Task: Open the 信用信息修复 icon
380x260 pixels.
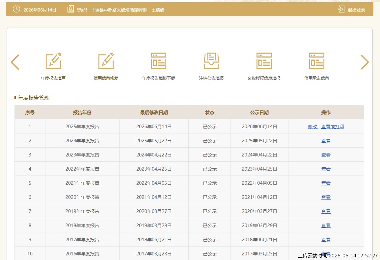Action: click(x=106, y=61)
